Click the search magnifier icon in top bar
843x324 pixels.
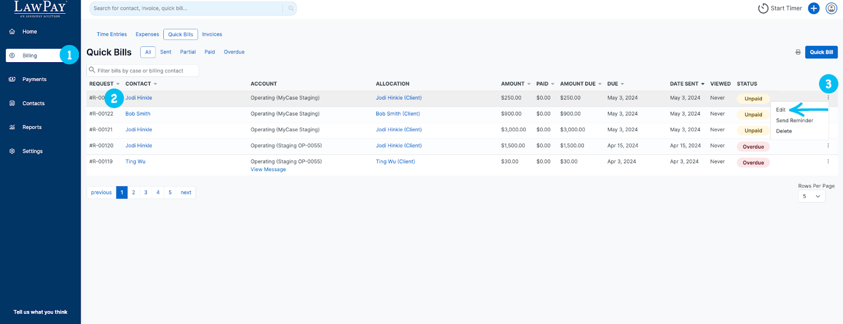pos(290,8)
